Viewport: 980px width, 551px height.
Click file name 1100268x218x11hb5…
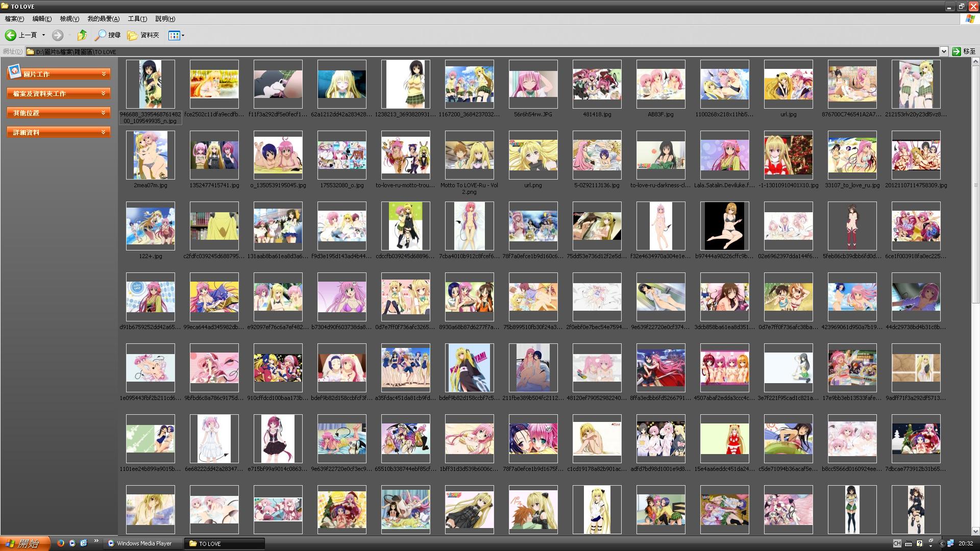pyautogui.click(x=724, y=114)
